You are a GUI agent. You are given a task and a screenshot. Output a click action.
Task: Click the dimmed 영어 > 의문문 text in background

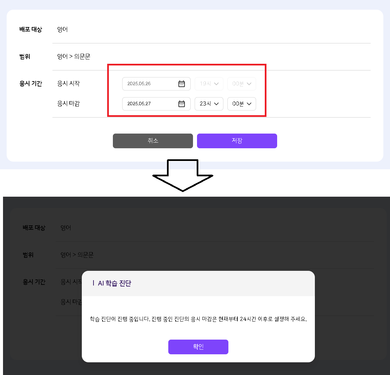click(x=77, y=255)
